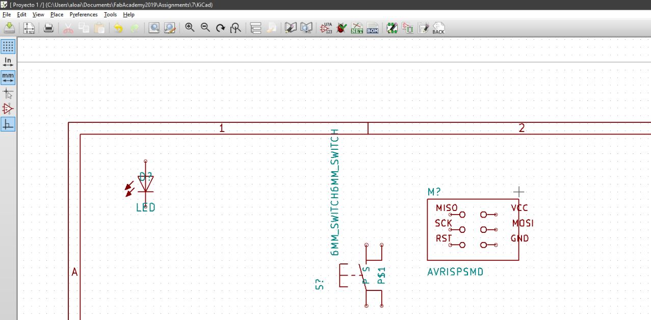Toggle horizontal and vertical wire restriction
651x320 pixels.
8,124
